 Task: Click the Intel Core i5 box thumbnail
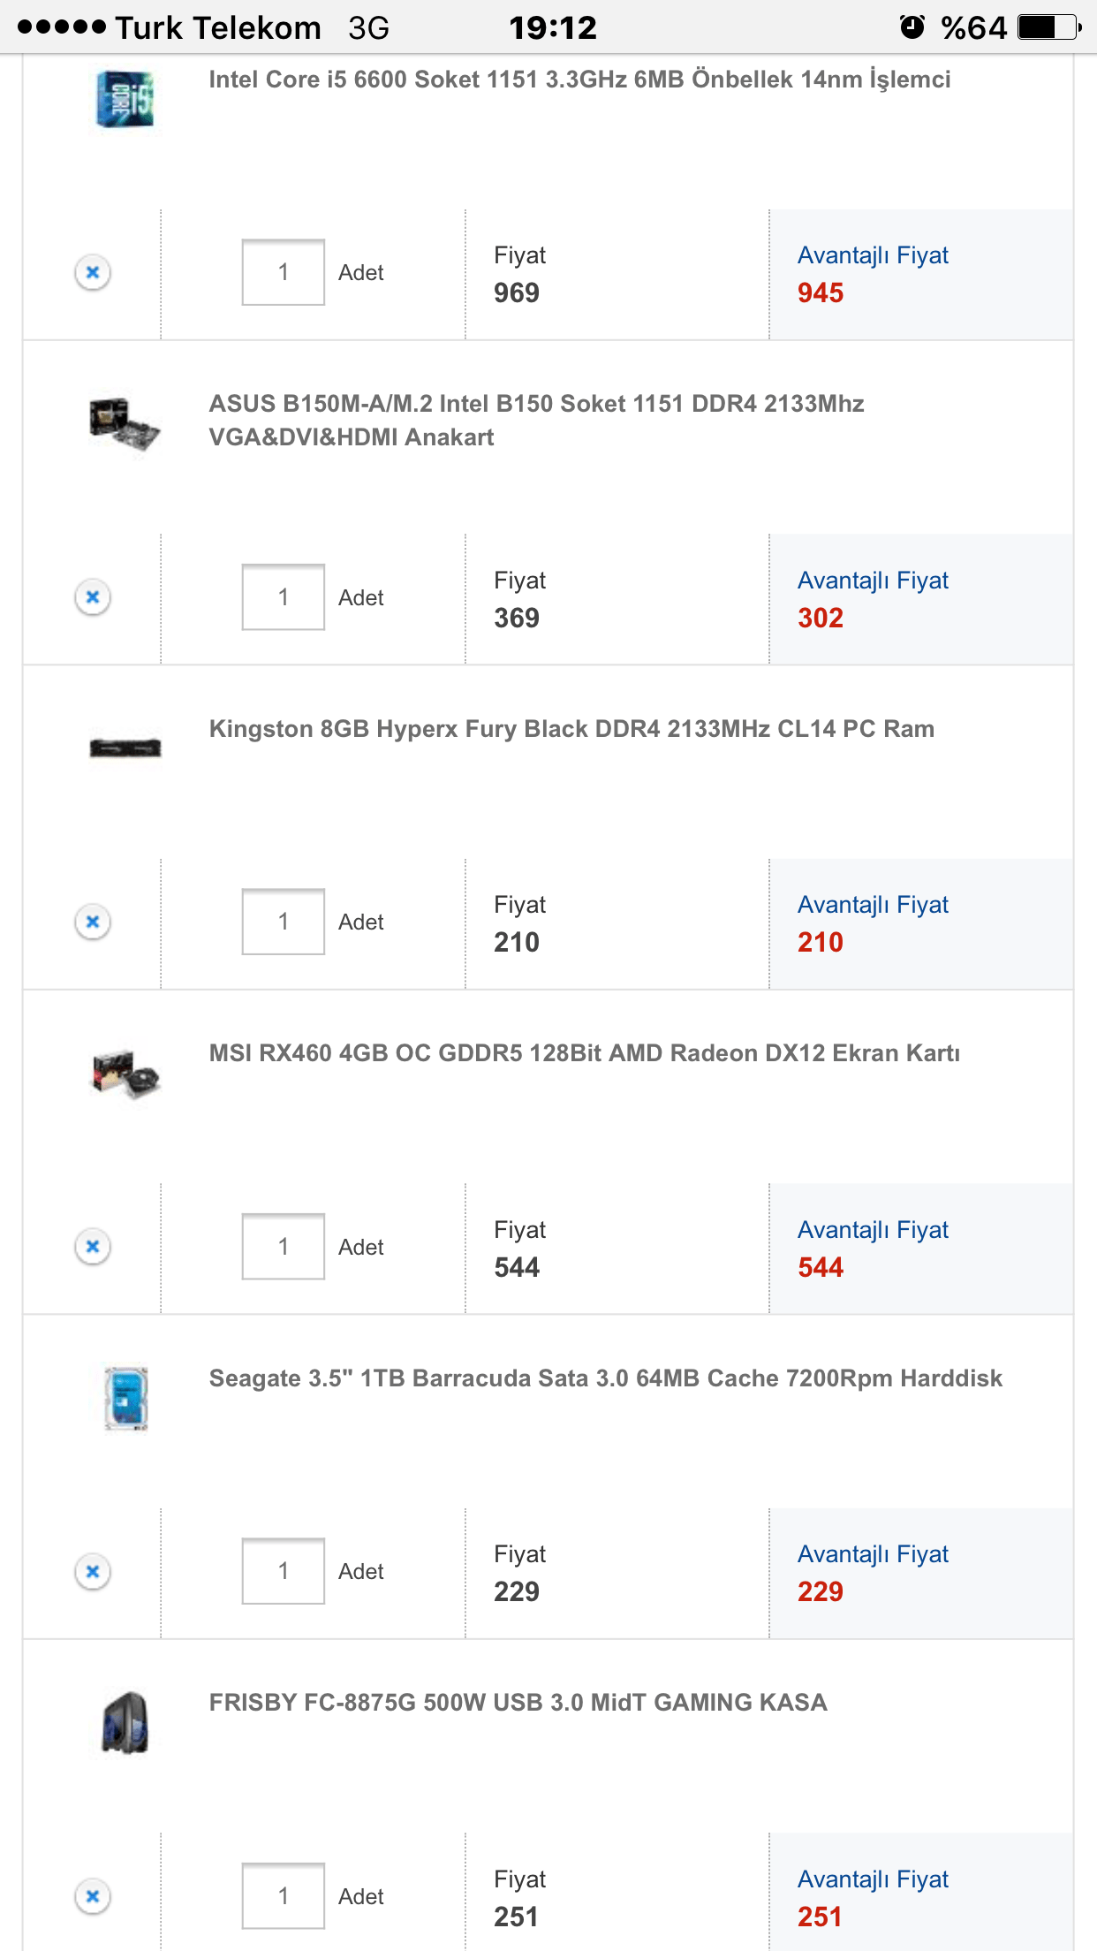125,99
